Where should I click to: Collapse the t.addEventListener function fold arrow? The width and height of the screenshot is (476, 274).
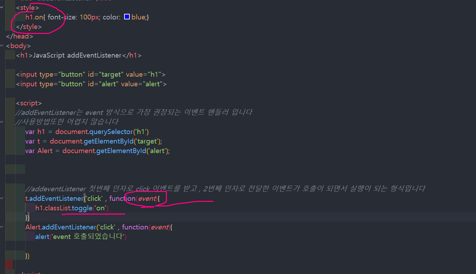click(2, 198)
